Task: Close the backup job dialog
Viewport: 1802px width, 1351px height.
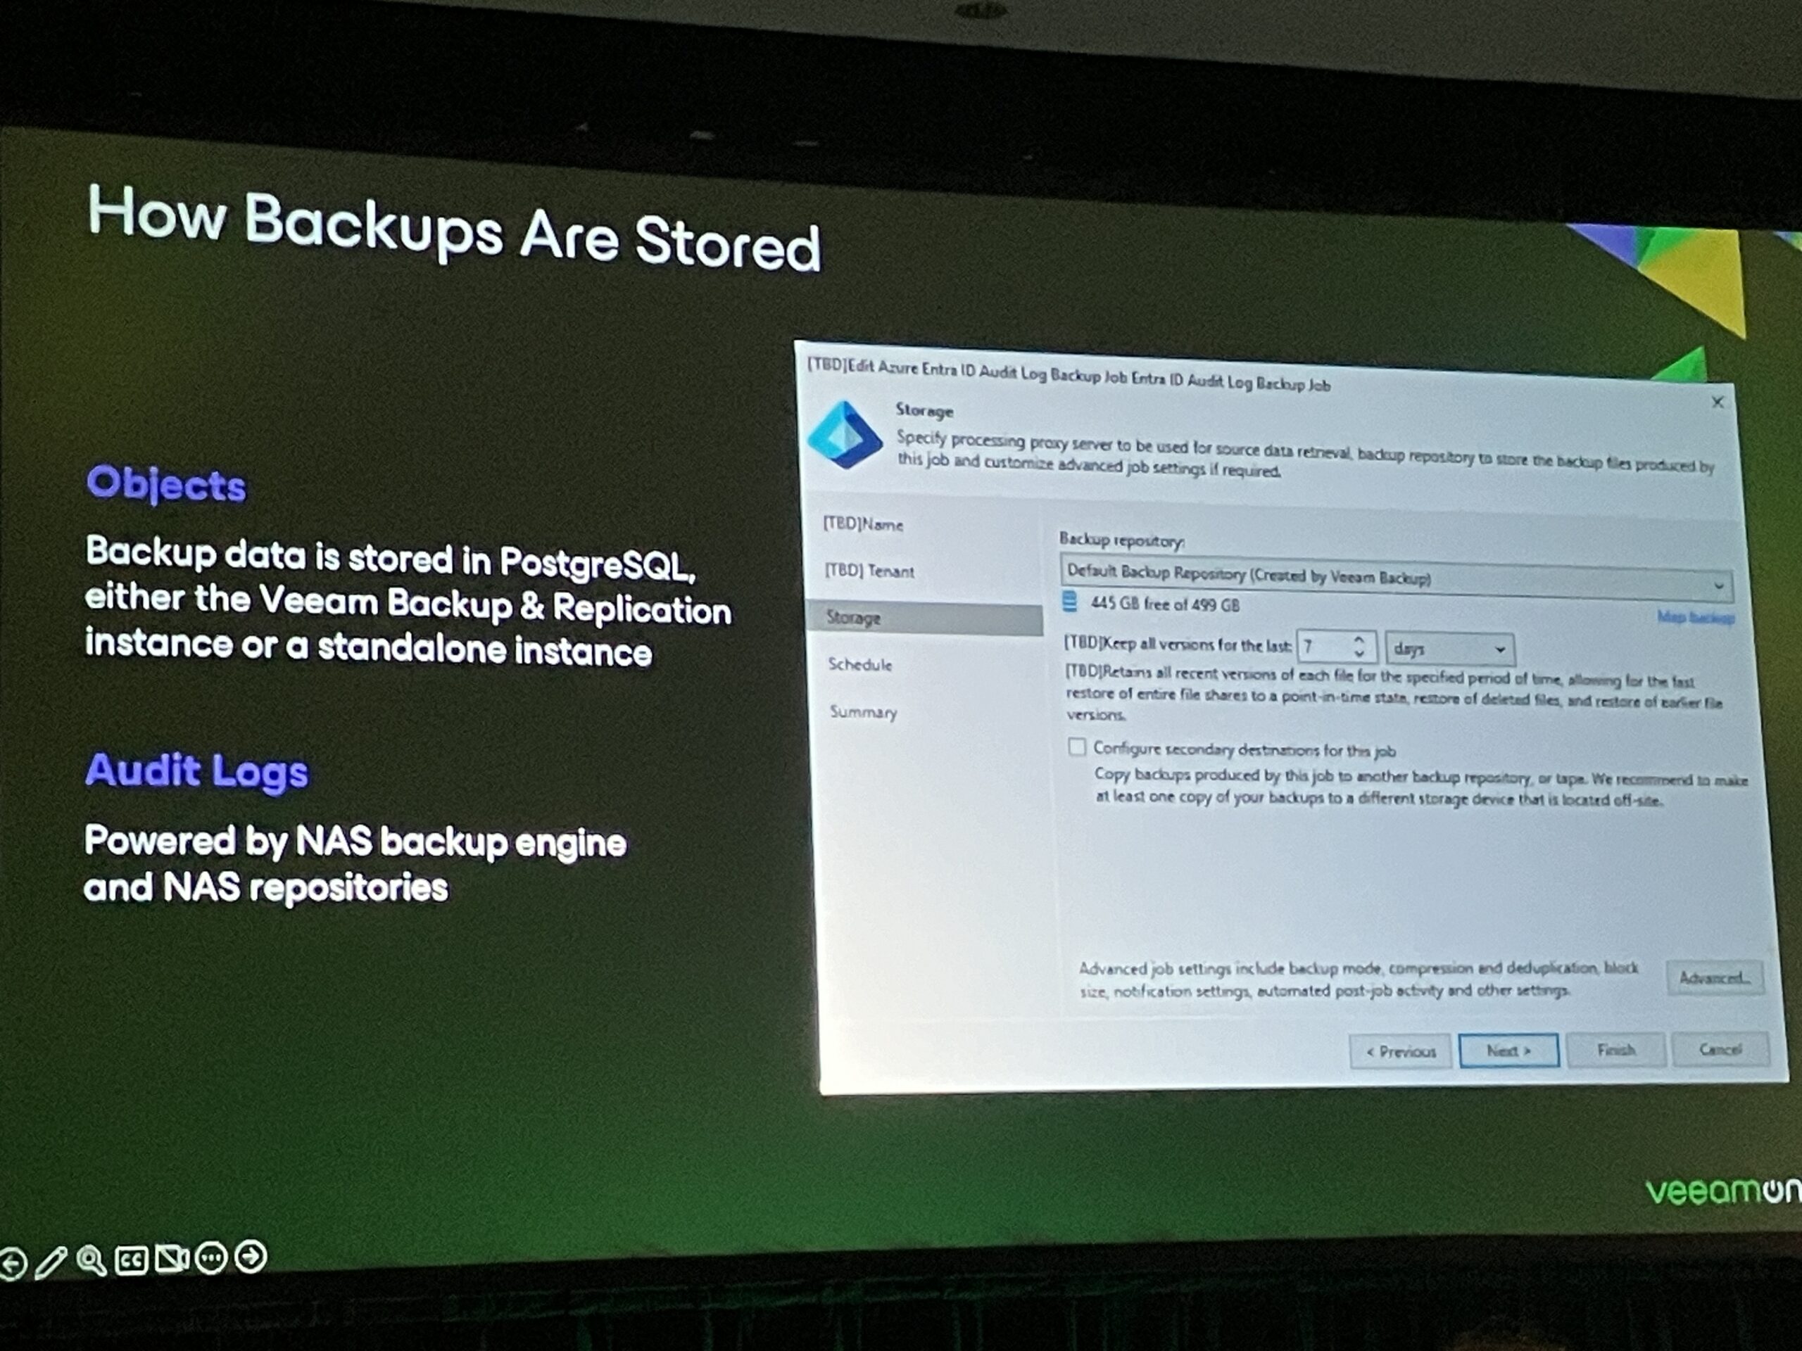Action: coord(1718,402)
